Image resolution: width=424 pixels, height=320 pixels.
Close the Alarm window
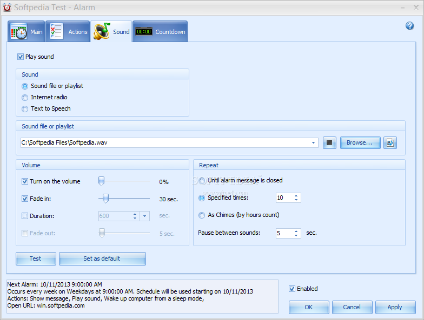tap(416, 8)
